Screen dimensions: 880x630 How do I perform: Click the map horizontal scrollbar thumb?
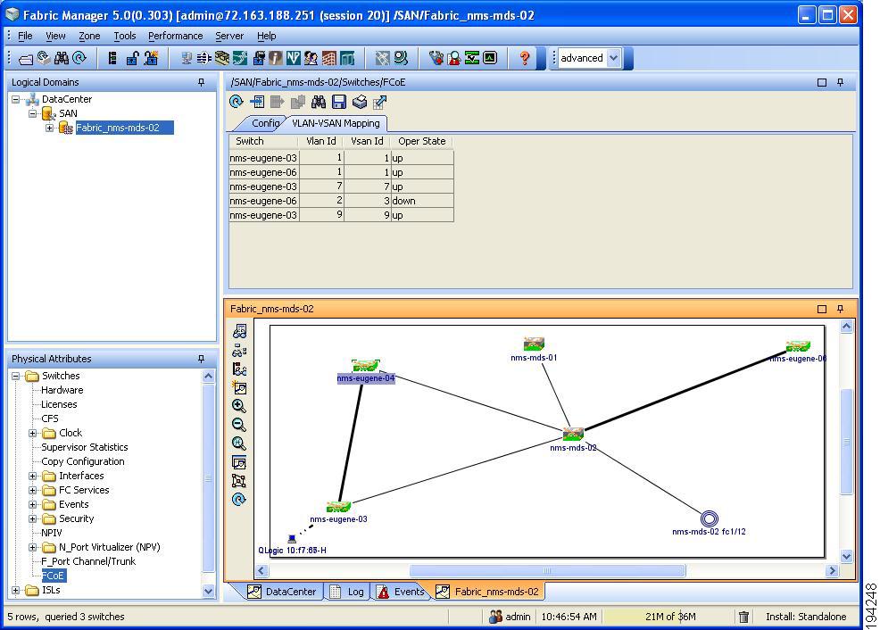click(547, 570)
